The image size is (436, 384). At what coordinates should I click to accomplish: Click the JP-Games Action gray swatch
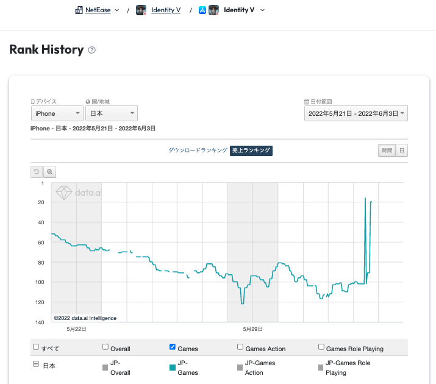pos(240,368)
